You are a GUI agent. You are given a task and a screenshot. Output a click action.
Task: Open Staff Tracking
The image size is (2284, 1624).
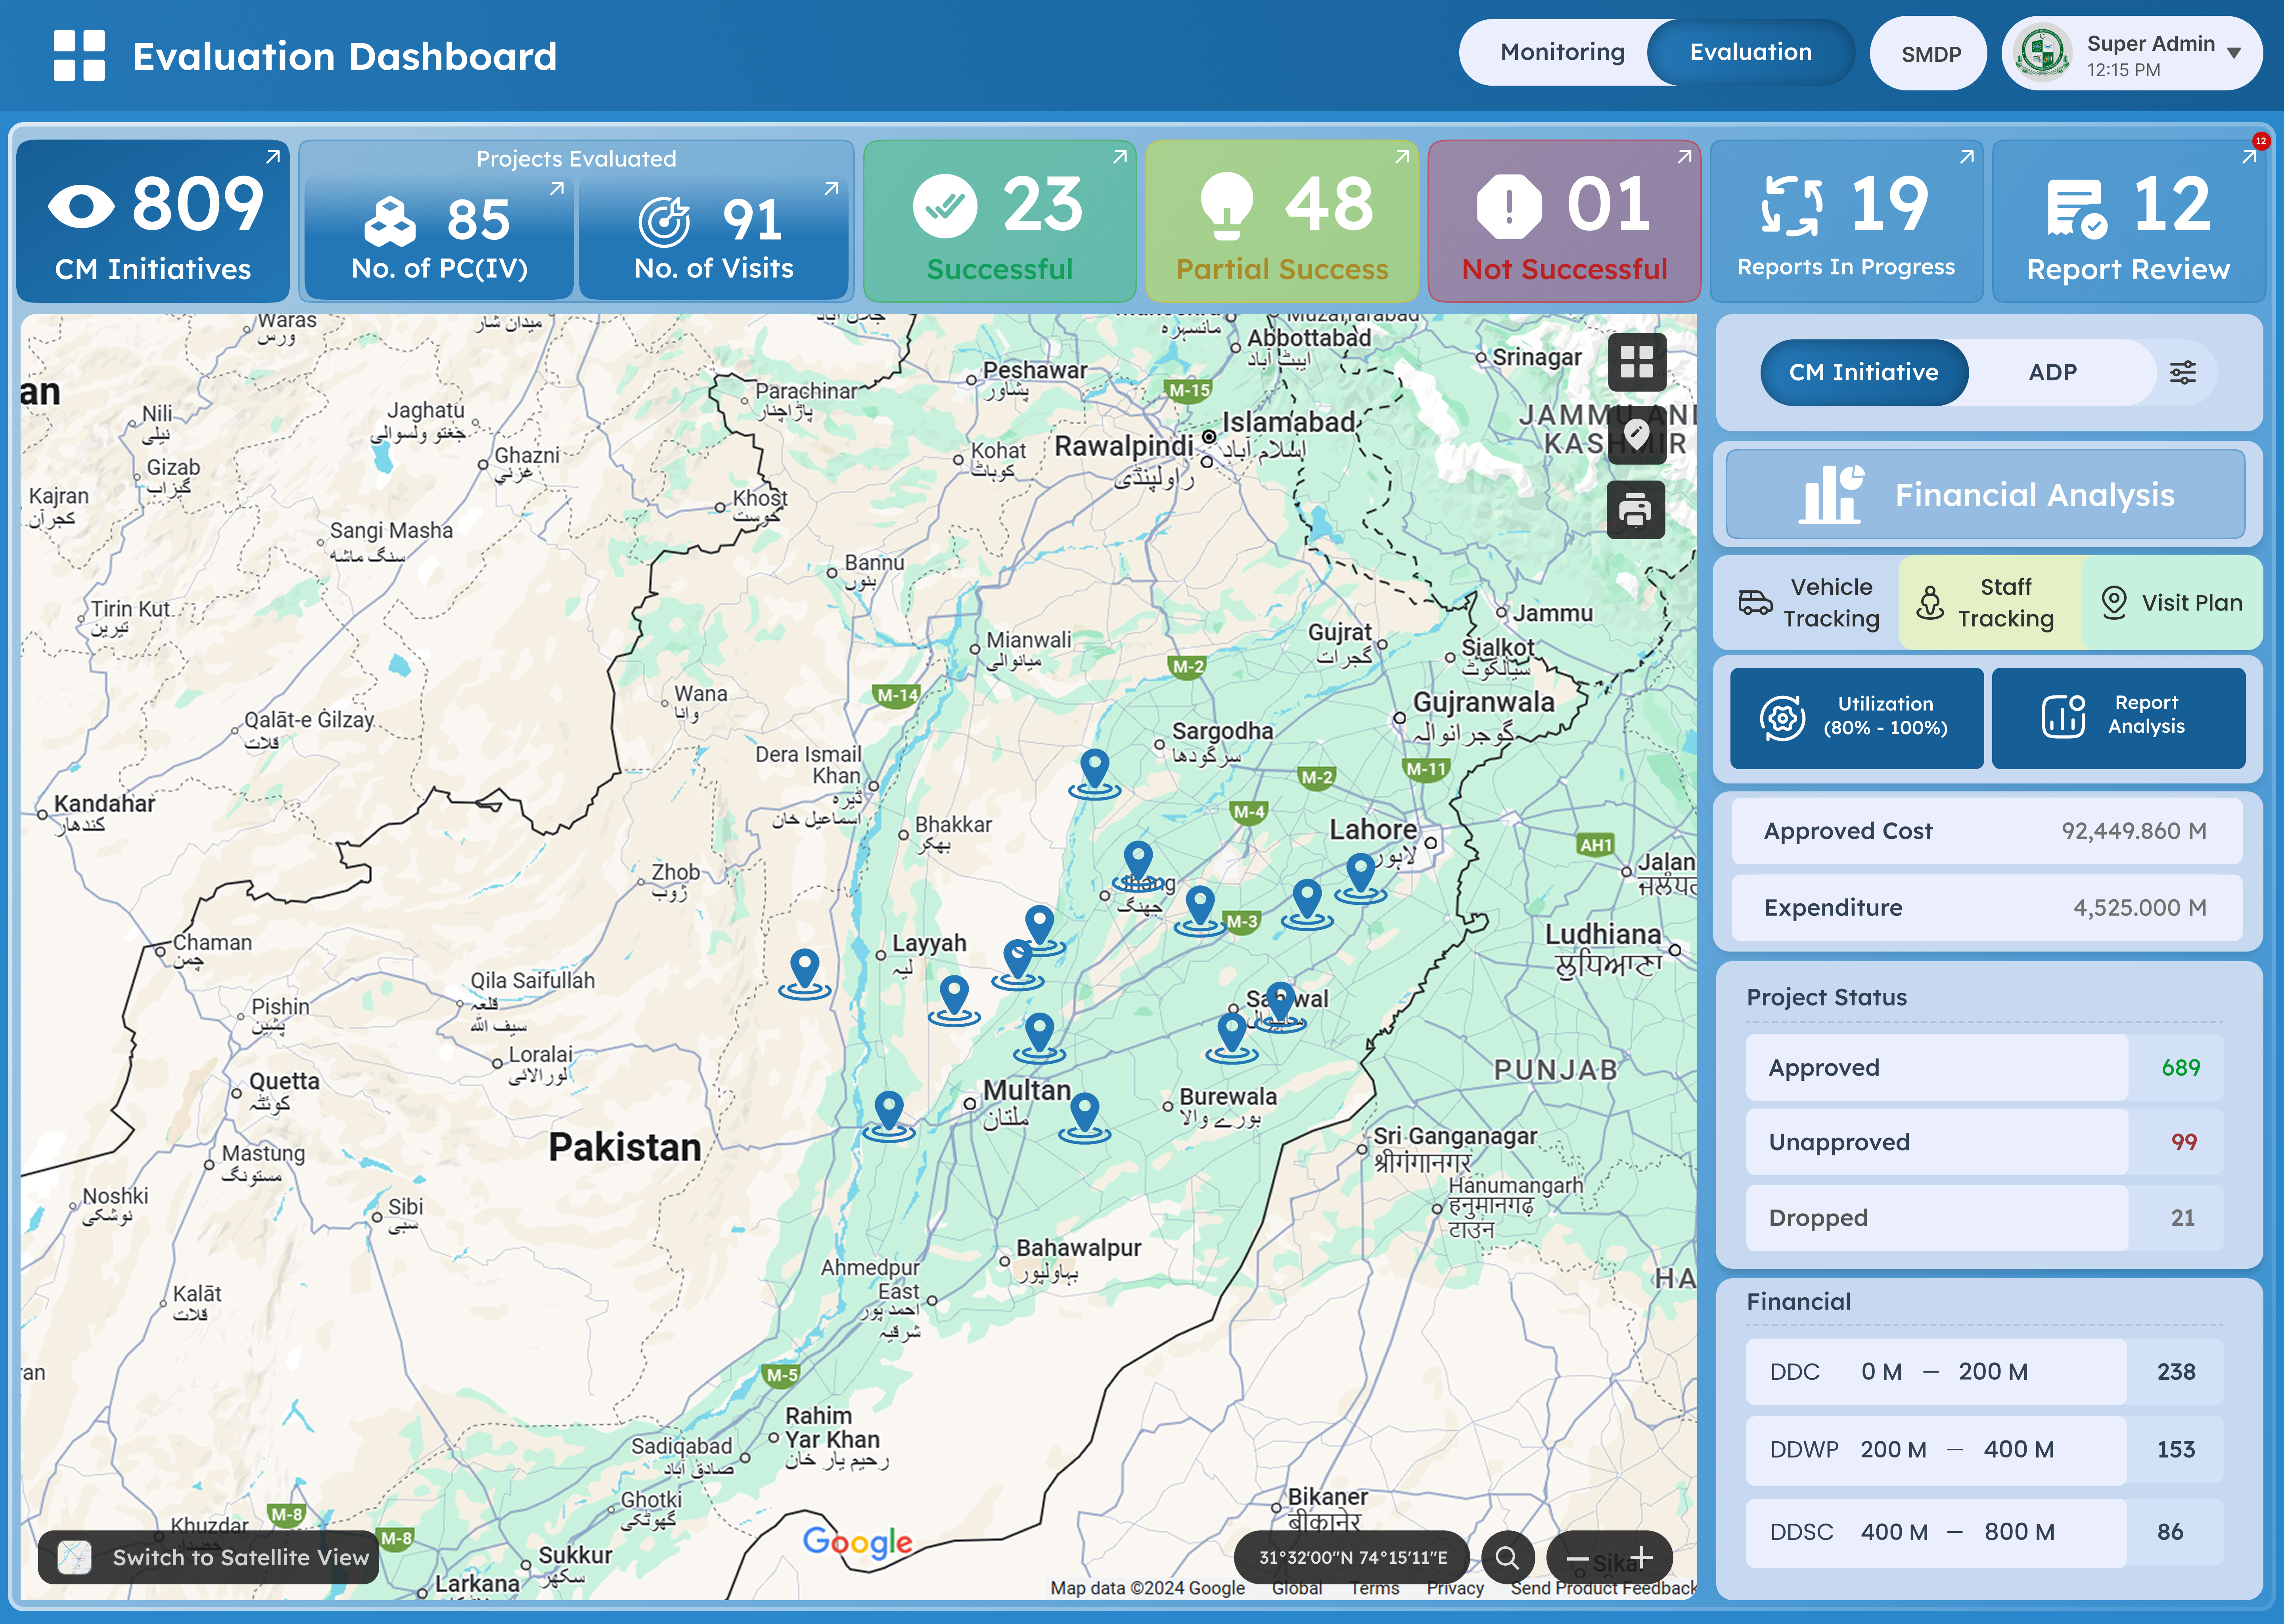1990,603
